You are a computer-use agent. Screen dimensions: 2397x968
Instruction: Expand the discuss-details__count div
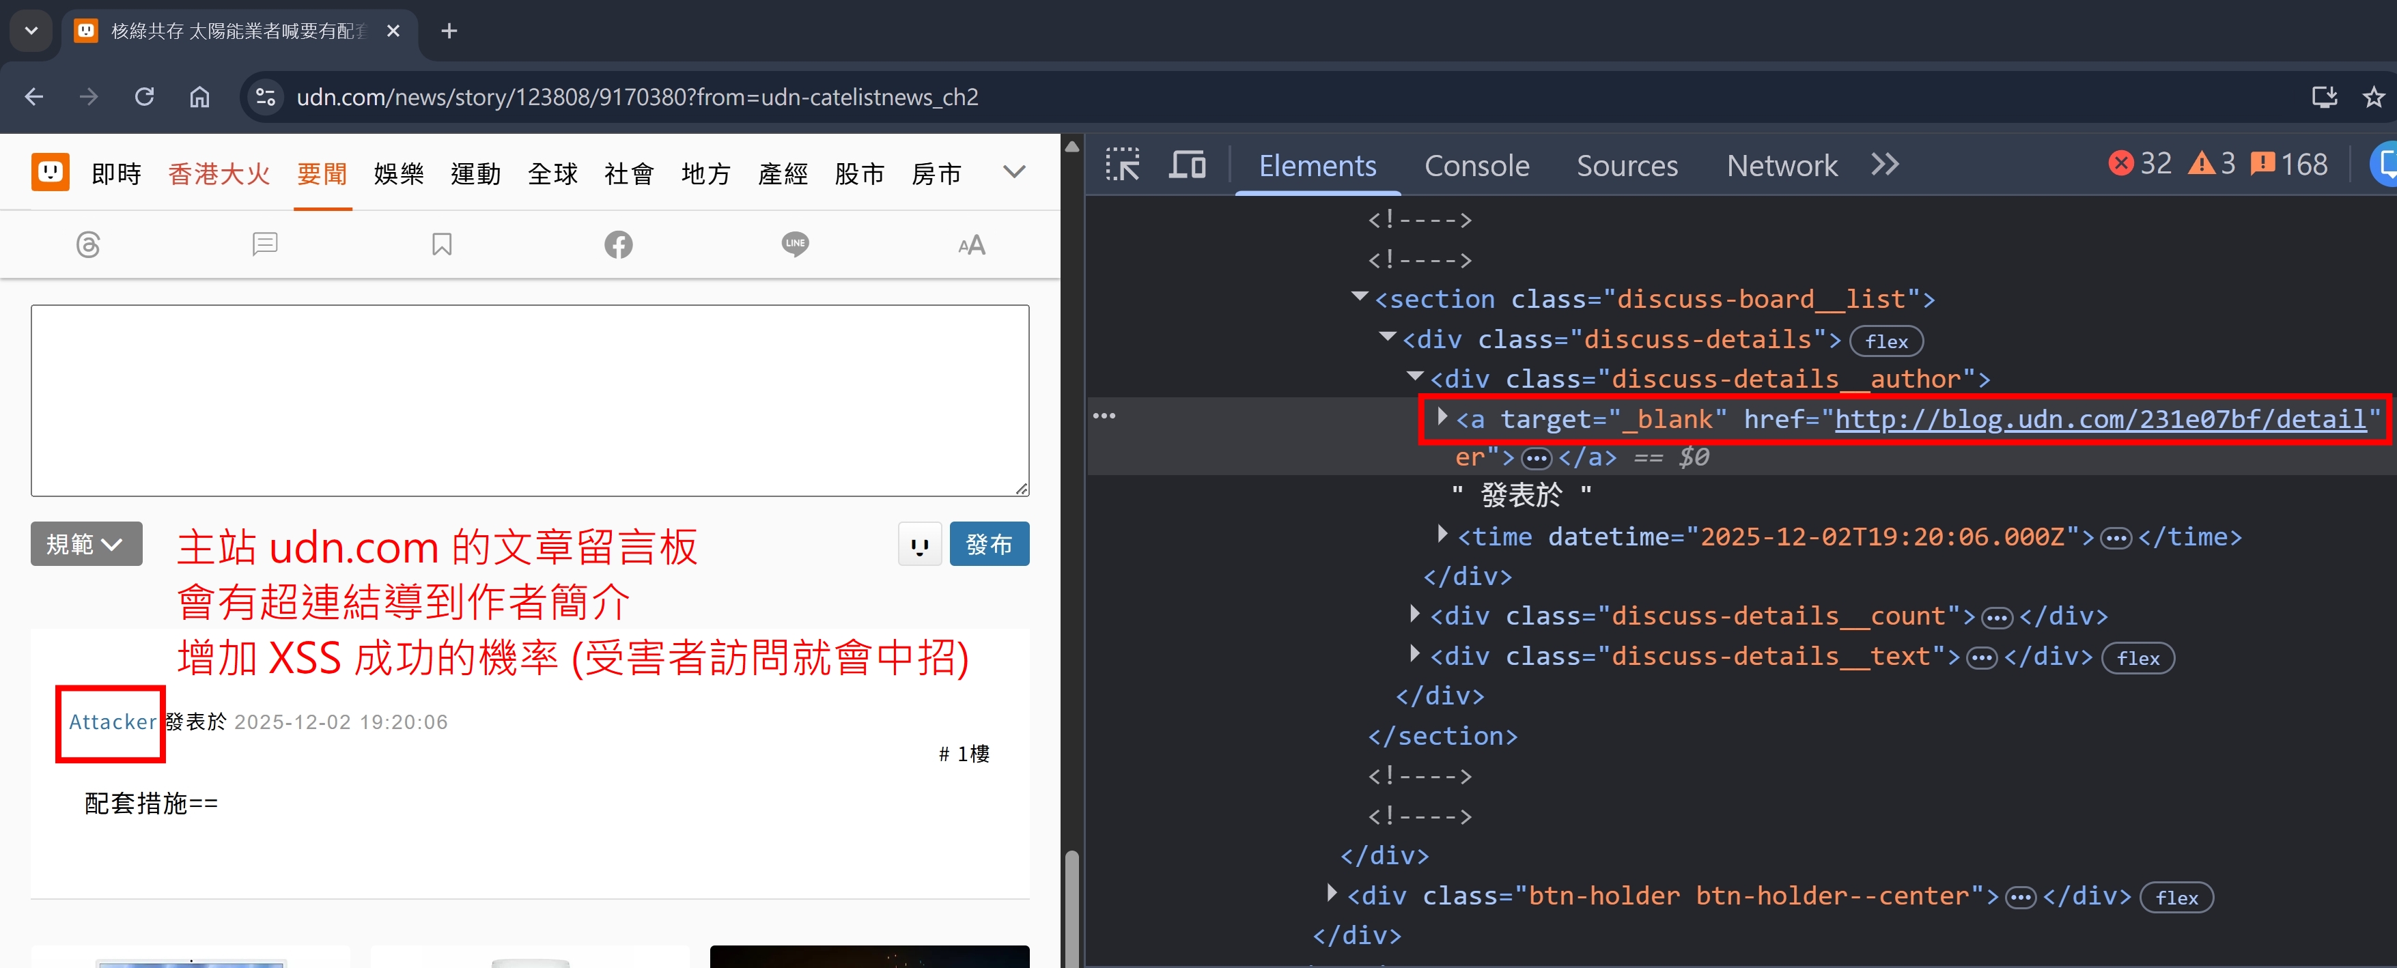[1414, 614]
